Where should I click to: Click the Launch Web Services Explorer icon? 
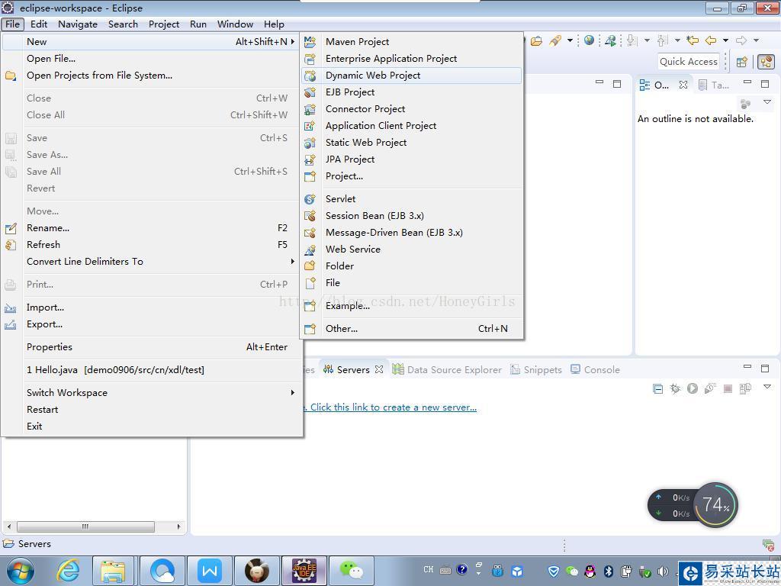tap(610, 41)
